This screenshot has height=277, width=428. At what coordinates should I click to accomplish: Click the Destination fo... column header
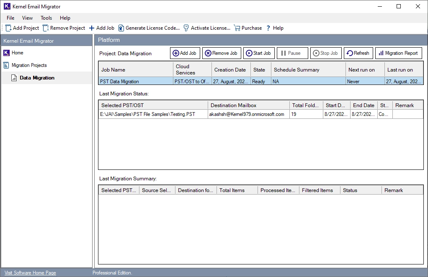click(x=196, y=190)
